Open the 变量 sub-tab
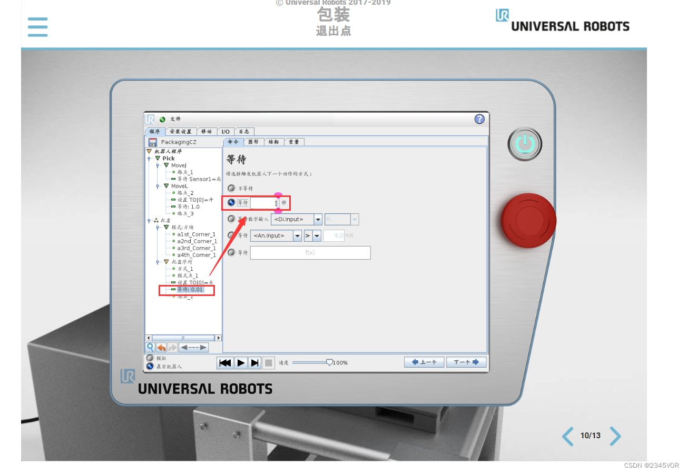 click(294, 142)
